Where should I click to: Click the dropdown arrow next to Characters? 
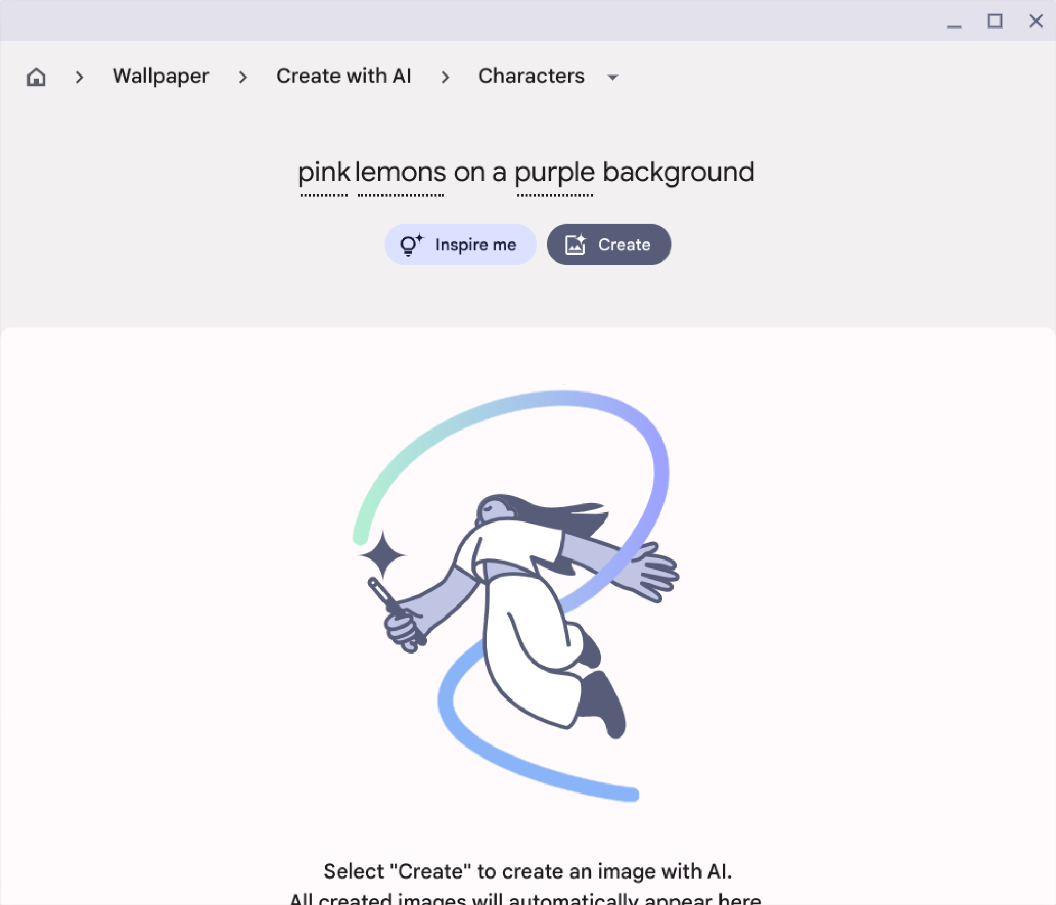(613, 76)
